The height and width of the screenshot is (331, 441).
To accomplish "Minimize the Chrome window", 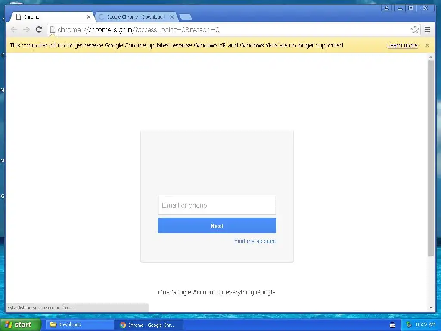I will pos(400,8).
